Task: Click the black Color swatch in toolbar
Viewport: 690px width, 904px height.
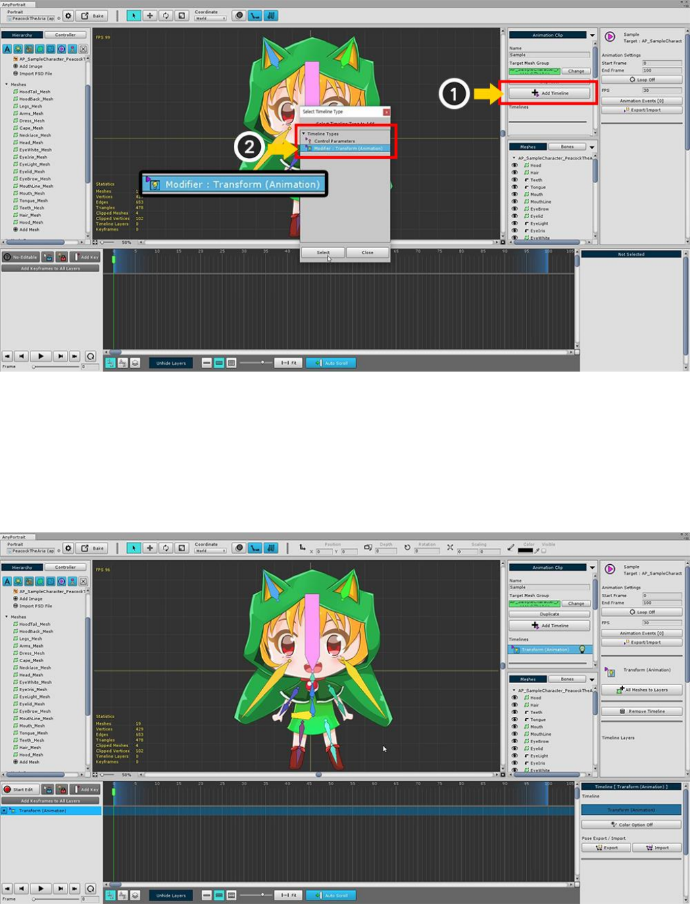Action: click(526, 551)
